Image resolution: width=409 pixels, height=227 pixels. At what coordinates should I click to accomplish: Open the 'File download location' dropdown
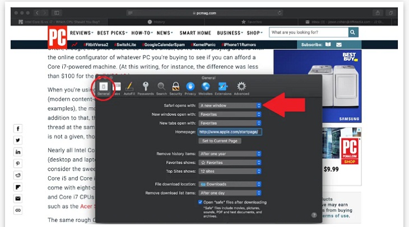pos(230,184)
